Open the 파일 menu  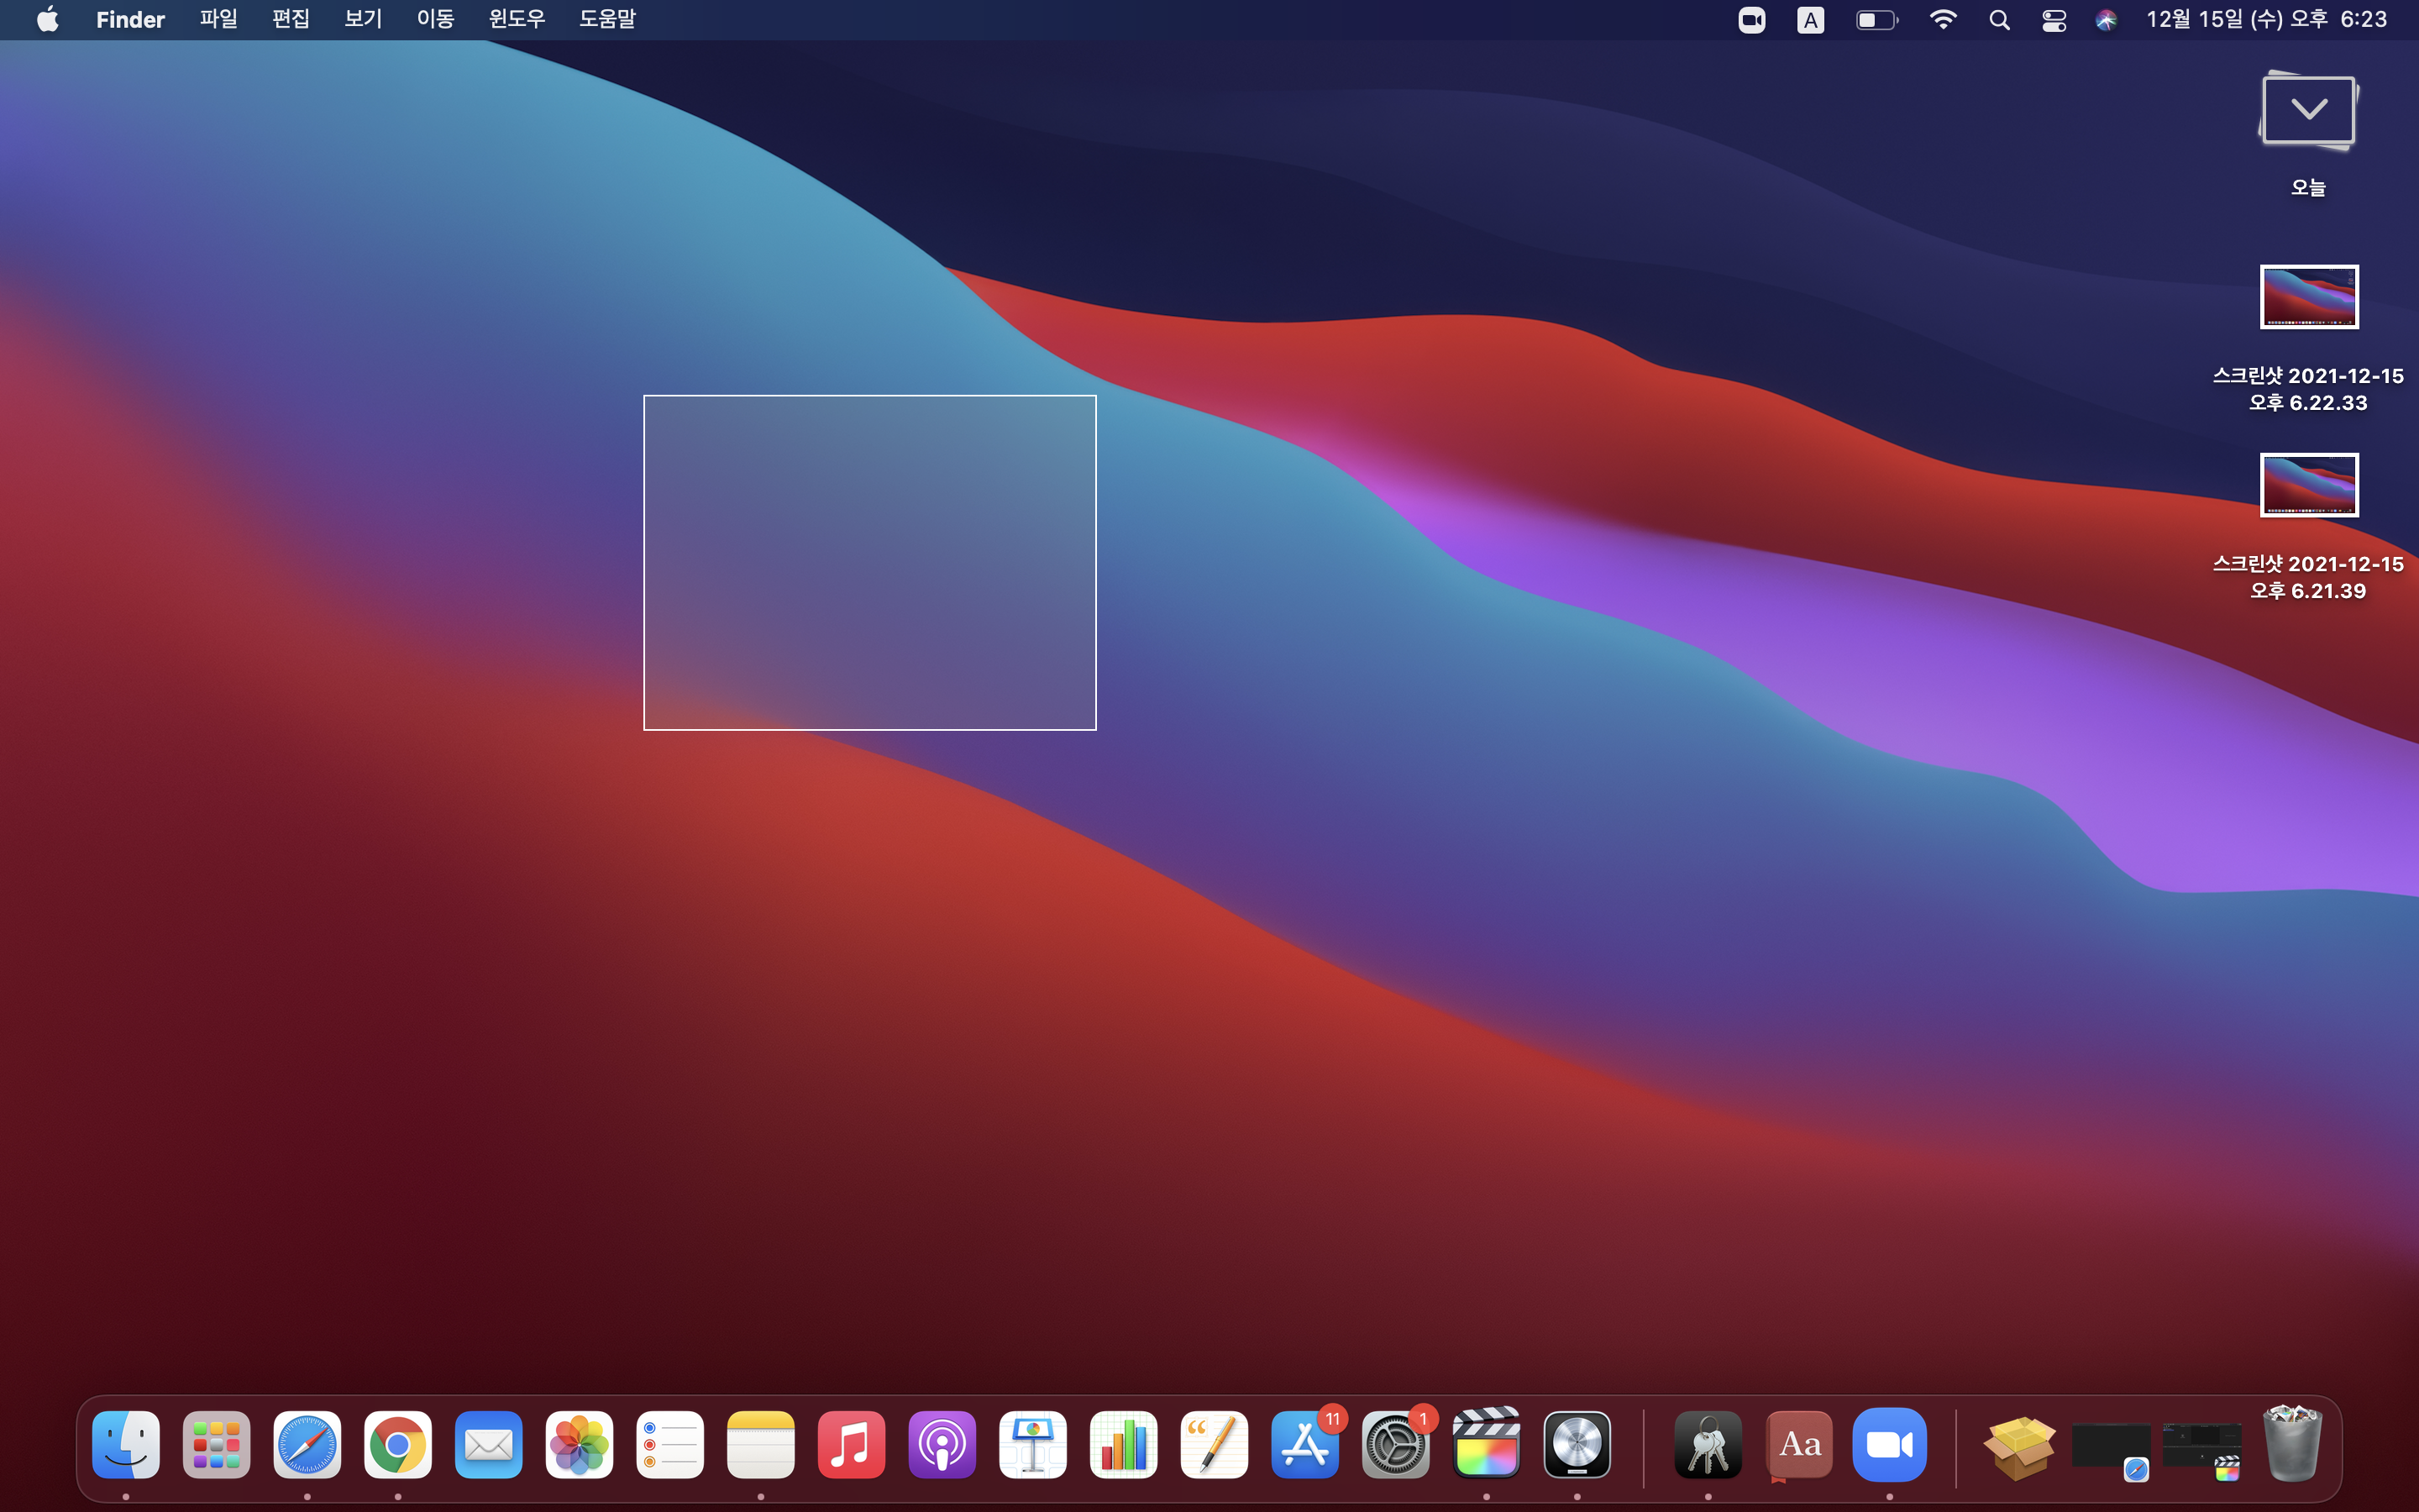coord(218,20)
